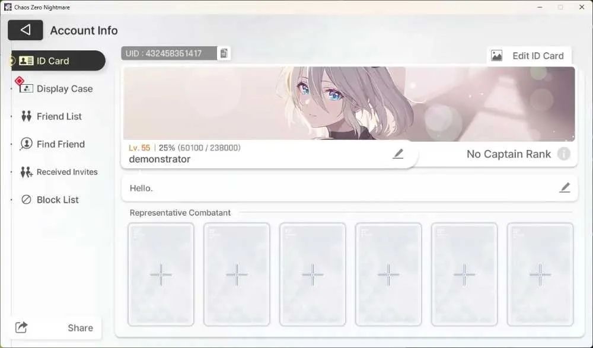
Task: Close the Chaos Zero Nightmare window
Action: pos(582,7)
